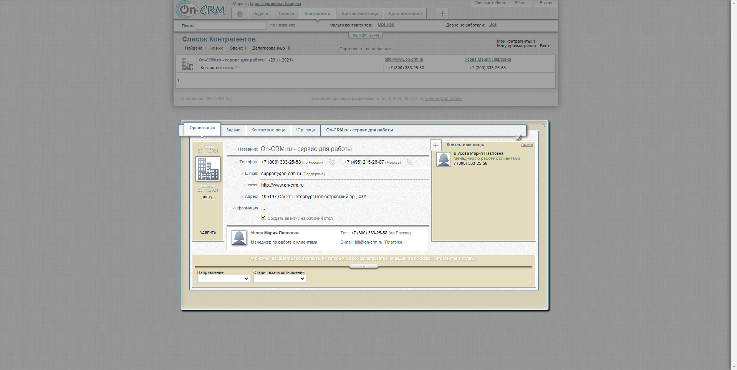Image resolution: width=737 pixels, height=370 pixels.
Task: Click 'Сортировать по алфавиту'
Action: 365,49
